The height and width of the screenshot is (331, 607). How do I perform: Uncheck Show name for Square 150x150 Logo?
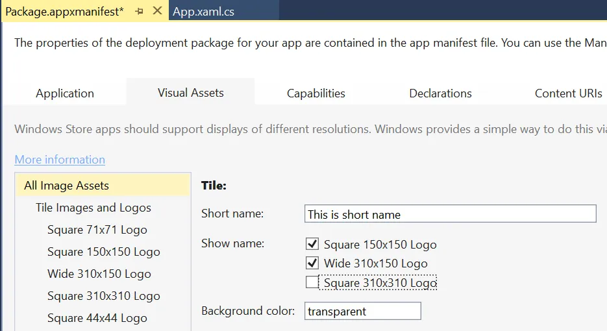coord(313,244)
